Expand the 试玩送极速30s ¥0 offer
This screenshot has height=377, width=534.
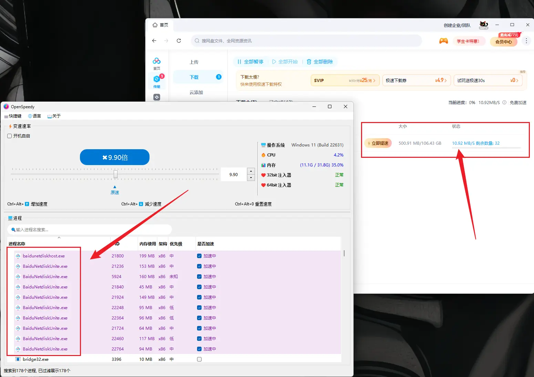(x=488, y=80)
